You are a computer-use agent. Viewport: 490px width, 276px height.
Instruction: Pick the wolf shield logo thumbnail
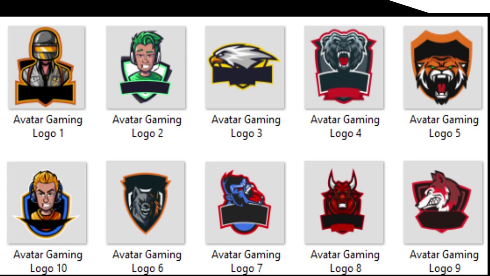tap(146, 202)
